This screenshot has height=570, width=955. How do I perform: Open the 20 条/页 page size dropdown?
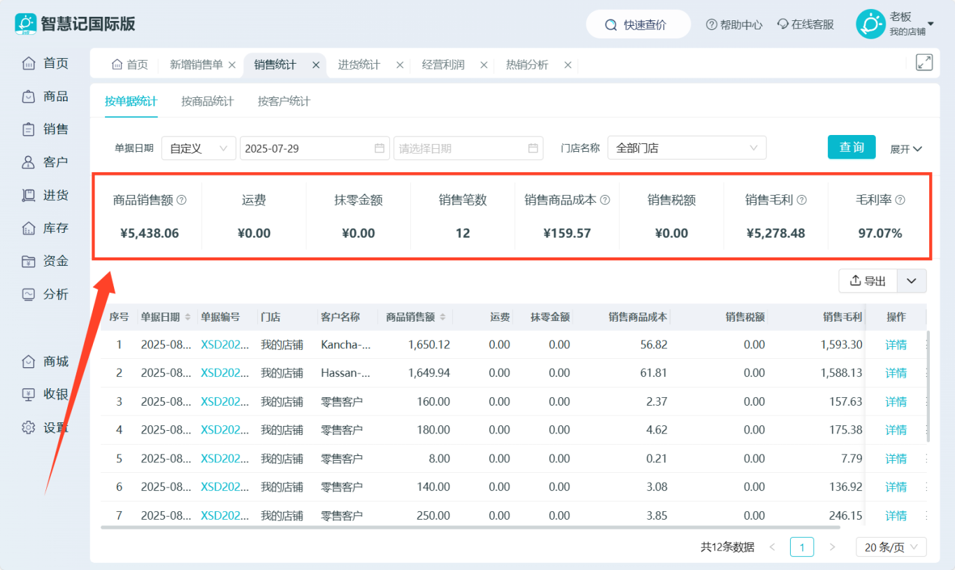pyautogui.click(x=891, y=547)
